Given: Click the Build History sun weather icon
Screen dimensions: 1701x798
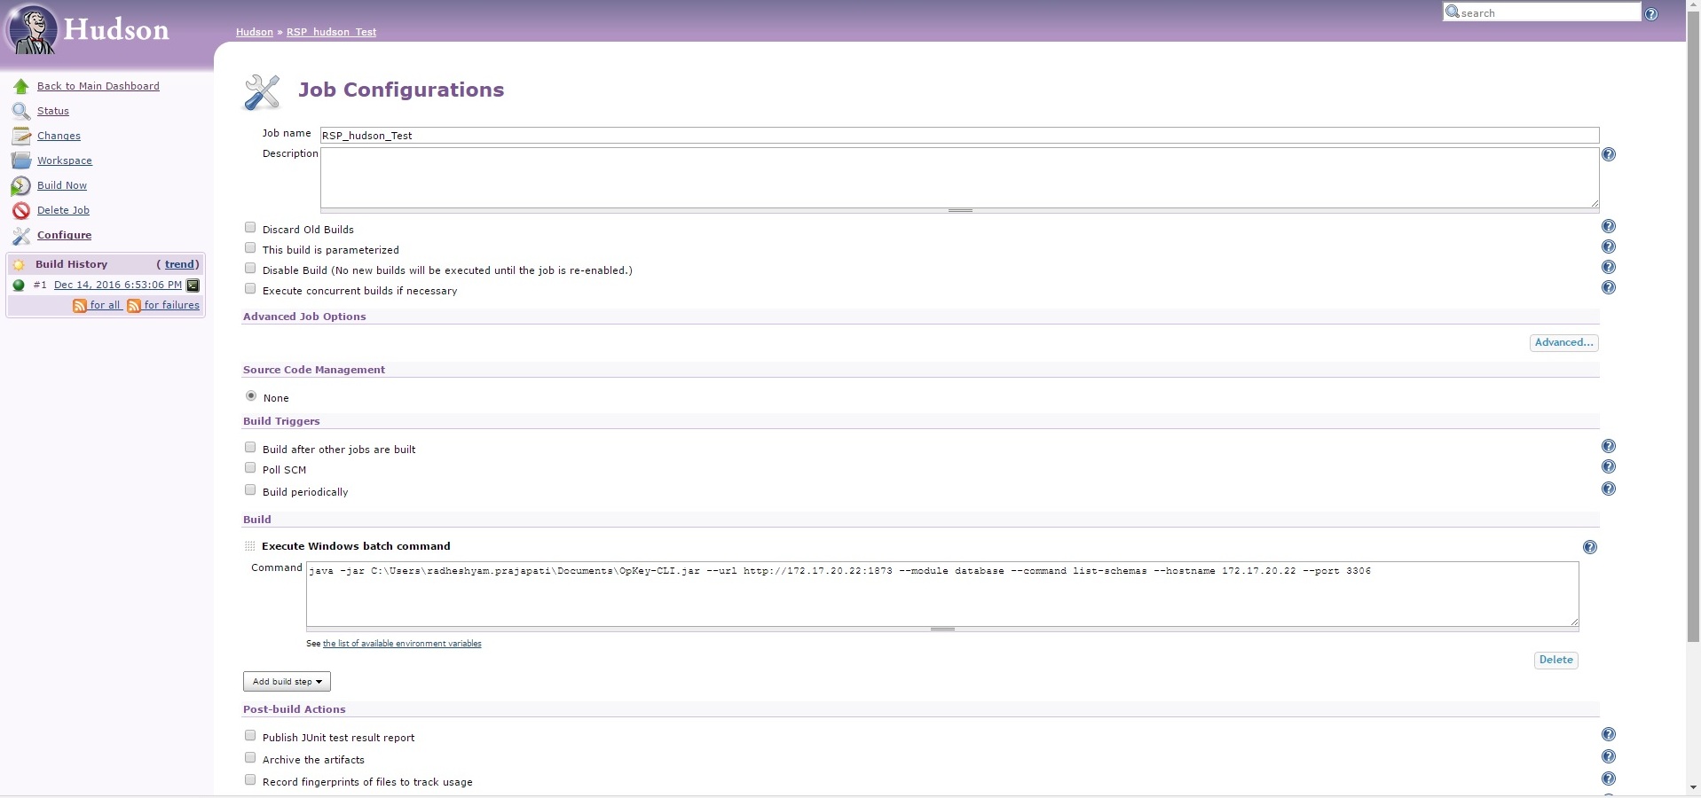Looking at the screenshot, I should (19, 264).
